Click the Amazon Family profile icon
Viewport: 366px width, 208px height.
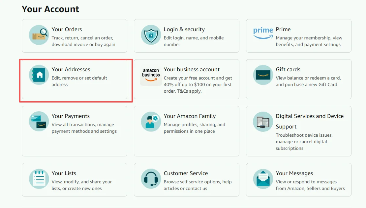tap(151, 122)
